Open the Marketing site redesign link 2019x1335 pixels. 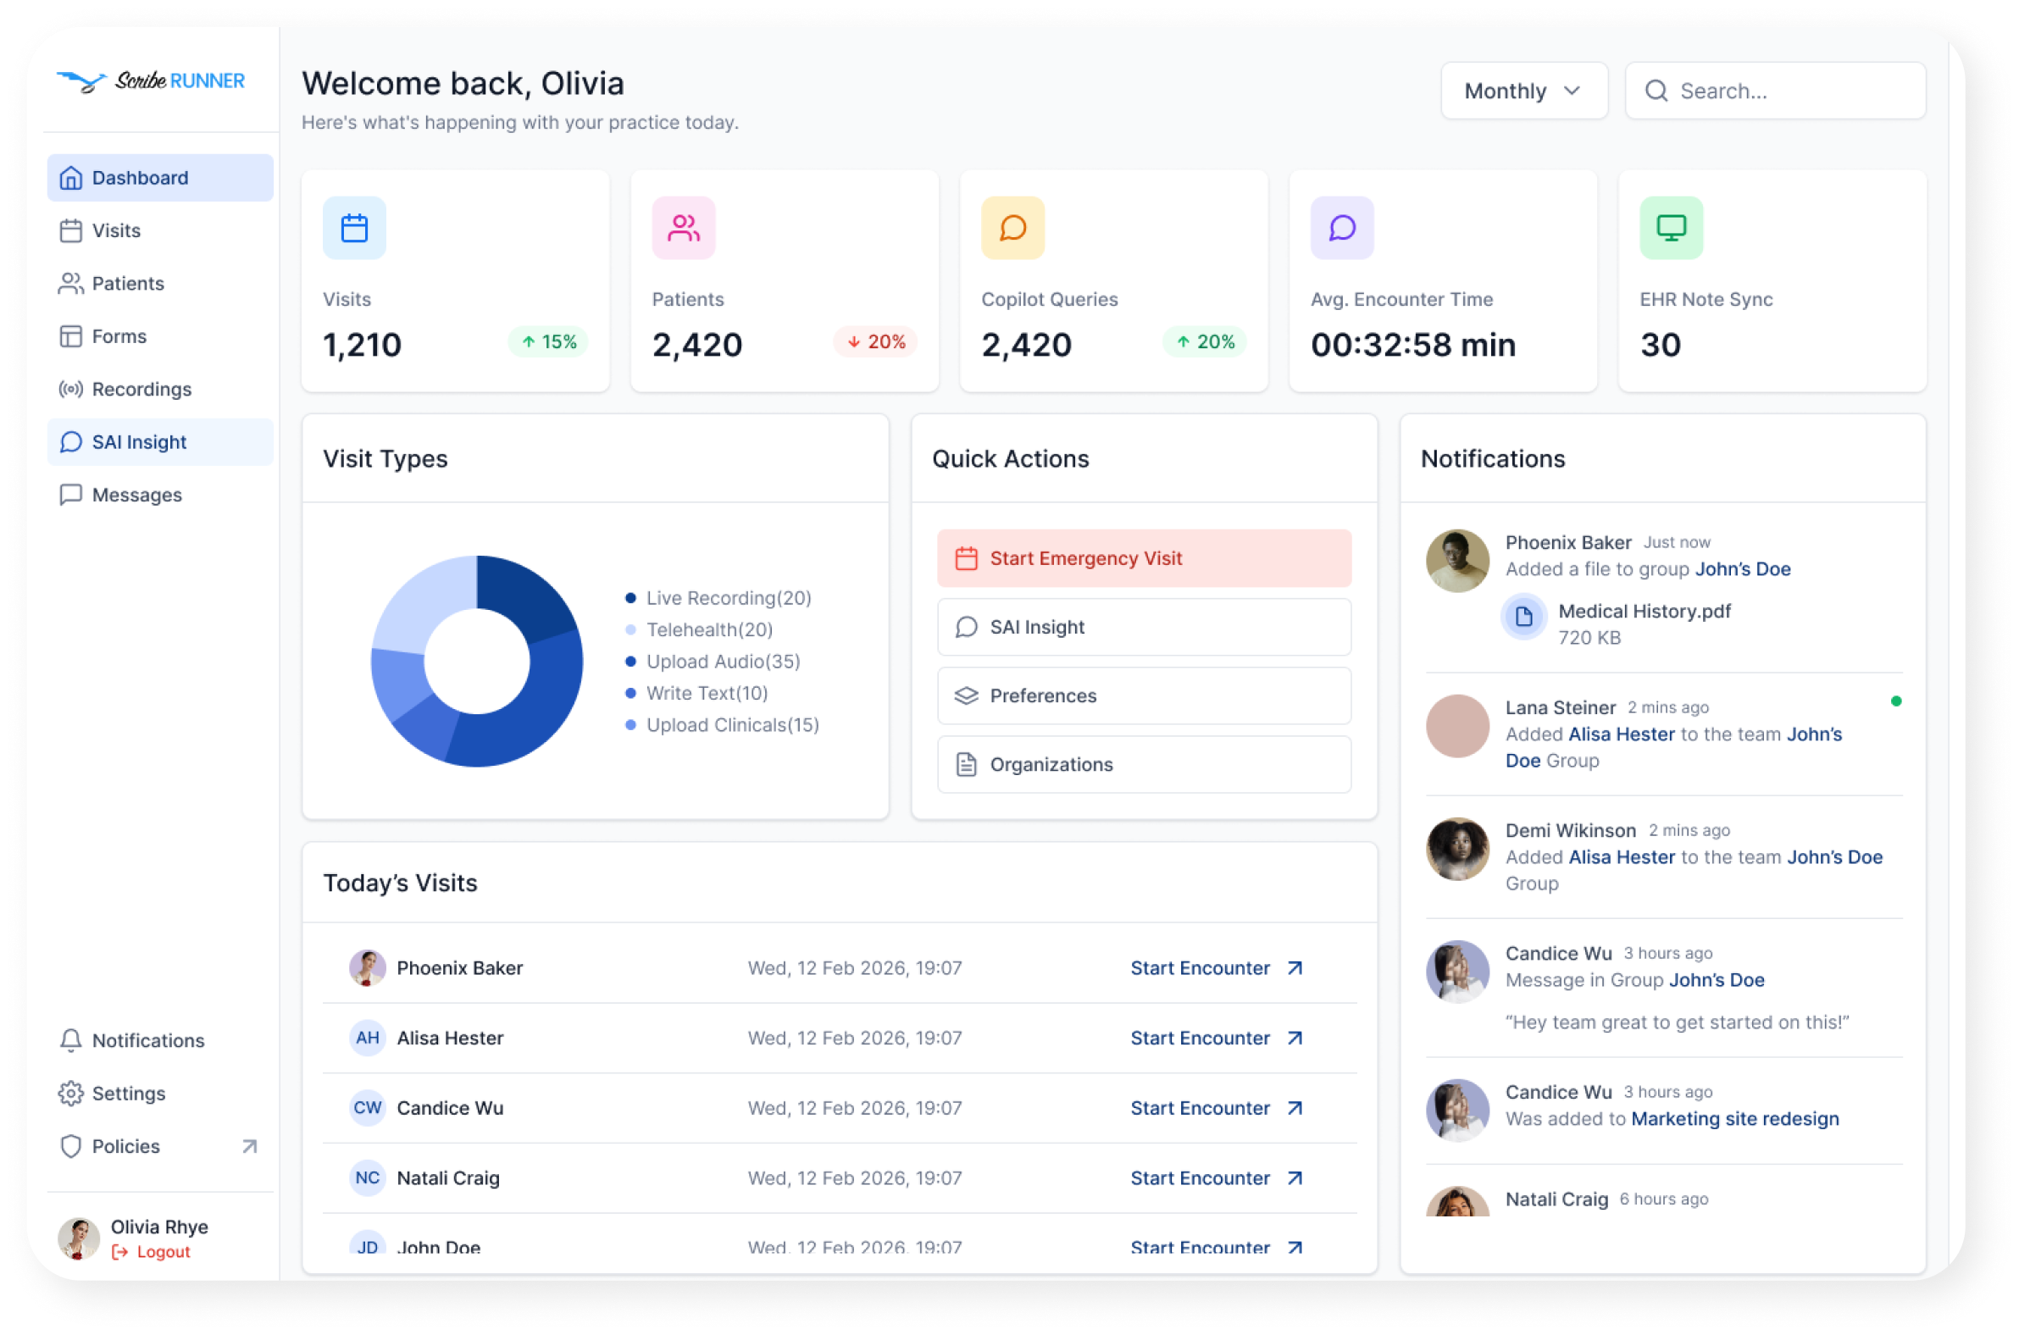(1735, 1120)
